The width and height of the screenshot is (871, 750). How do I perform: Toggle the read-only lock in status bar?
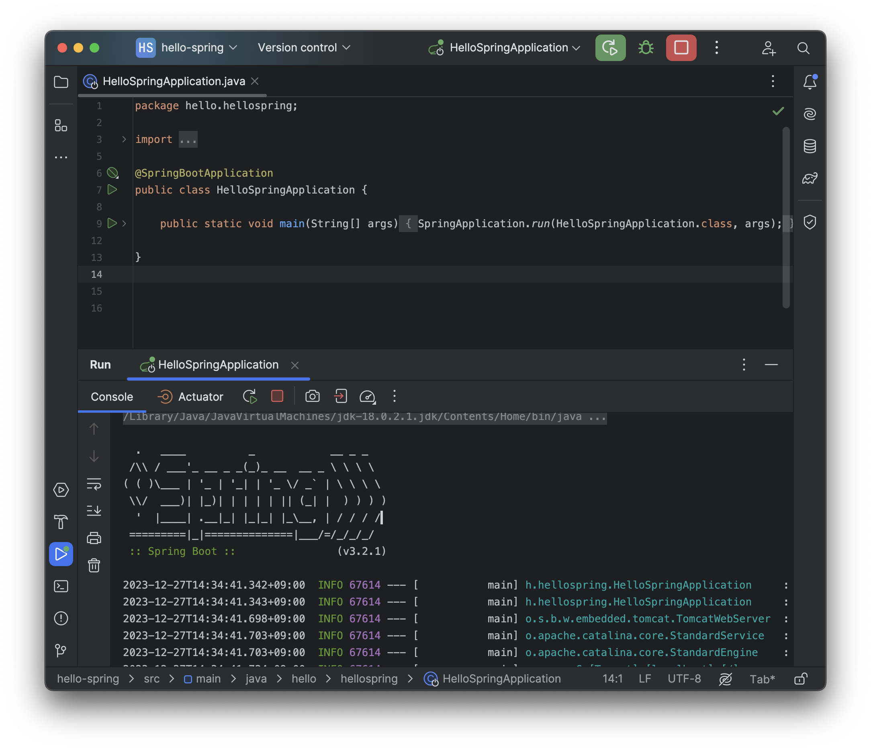click(800, 679)
